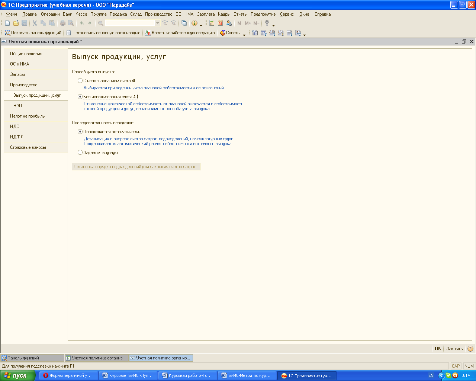Switch to the Налог на прибыль section
Viewport: 476px width, 381px height.
(27, 116)
